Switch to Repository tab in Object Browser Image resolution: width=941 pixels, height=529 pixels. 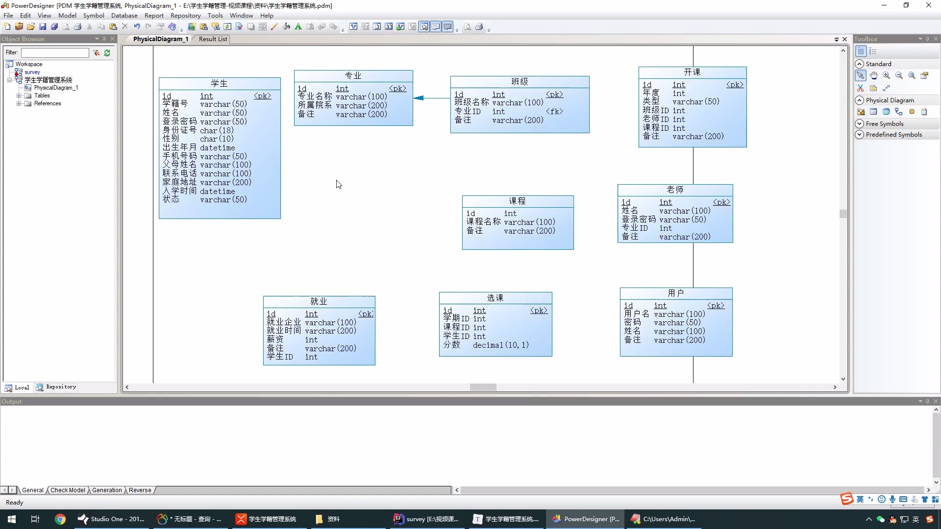coord(56,387)
